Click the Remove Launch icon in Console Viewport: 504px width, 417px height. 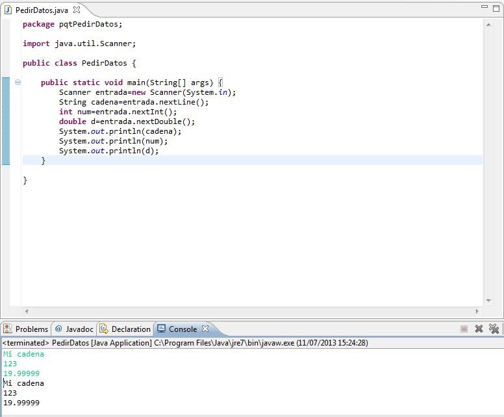coord(479,329)
